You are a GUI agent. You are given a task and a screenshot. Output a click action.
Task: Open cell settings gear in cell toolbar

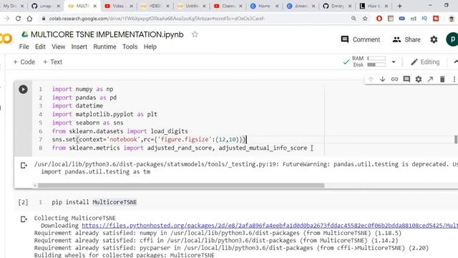tap(418, 80)
